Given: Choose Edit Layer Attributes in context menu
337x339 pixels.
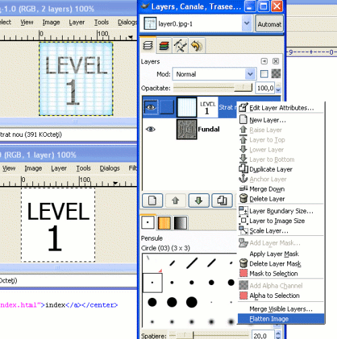Looking at the screenshot, I should [x=280, y=108].
